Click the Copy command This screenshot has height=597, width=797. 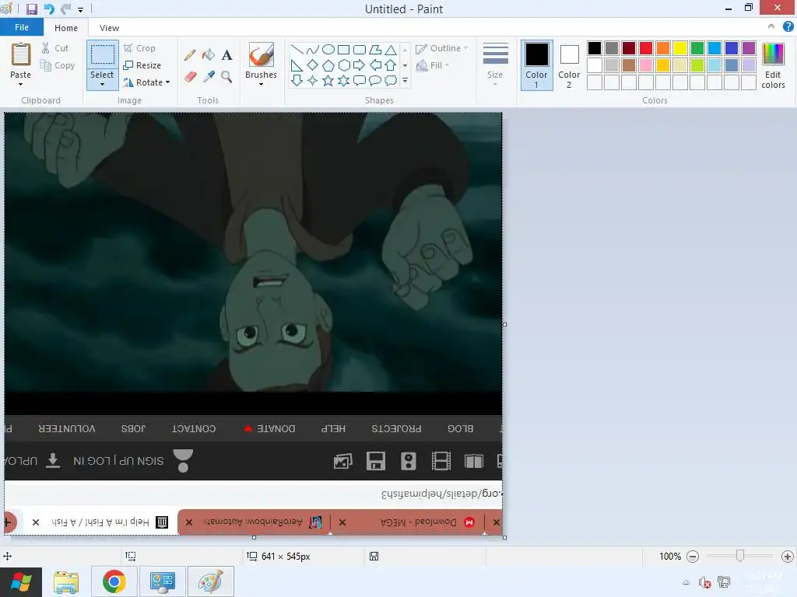58,65
